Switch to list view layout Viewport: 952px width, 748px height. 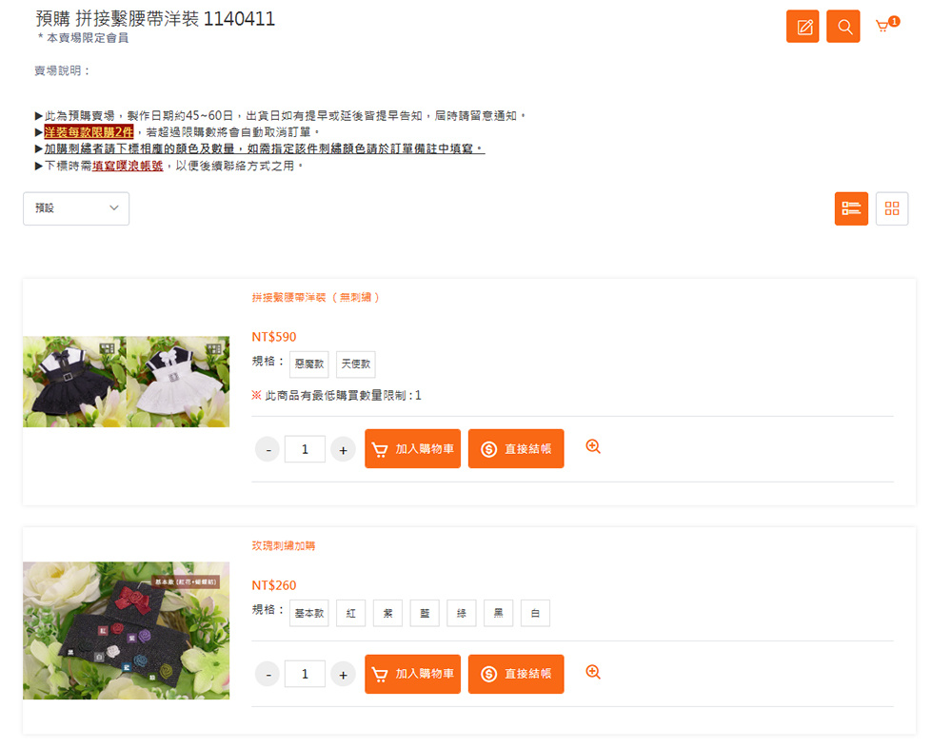pos(850,208)
